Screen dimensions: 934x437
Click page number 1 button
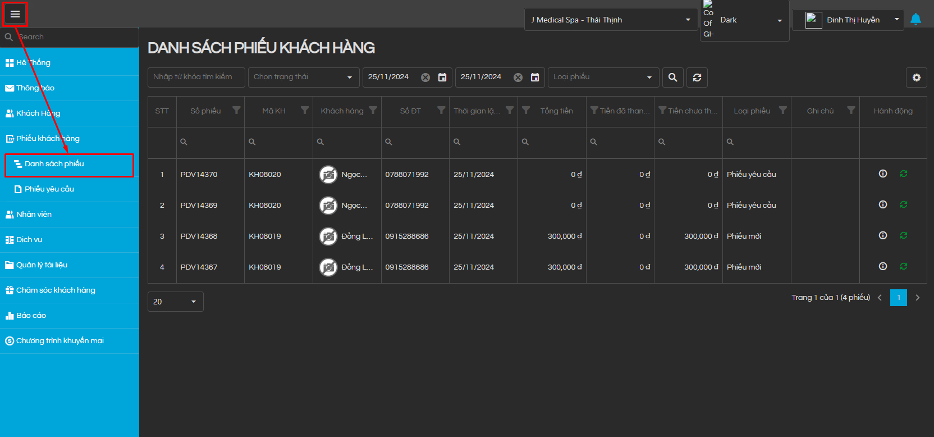(x=898, y=298)
